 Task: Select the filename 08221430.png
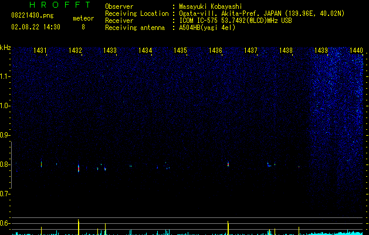coord(32,16)
